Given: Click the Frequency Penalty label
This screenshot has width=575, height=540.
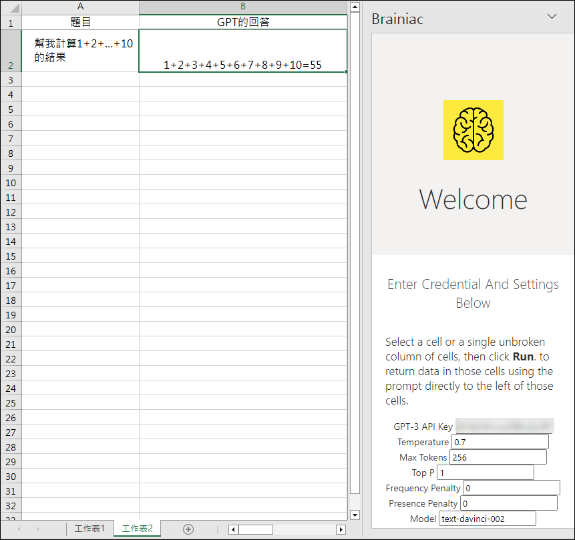Looking at the screenshot, I should (423, 488).
